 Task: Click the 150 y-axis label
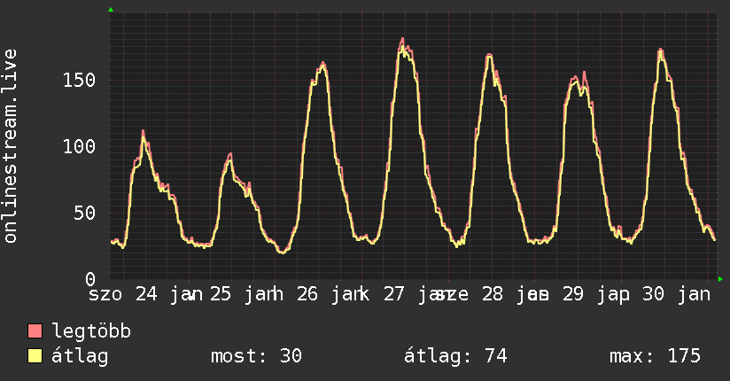79,80
